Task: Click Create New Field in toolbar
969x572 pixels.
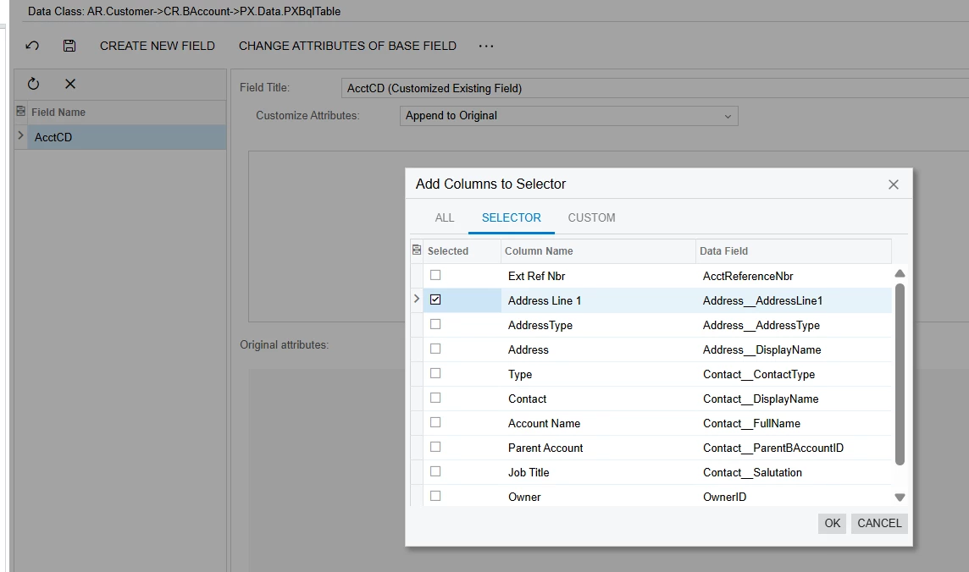Action: pyautogui.click(x=158, y=46)
